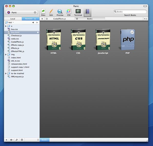
Task: Click the Search Books field
Action: point(130,12)
